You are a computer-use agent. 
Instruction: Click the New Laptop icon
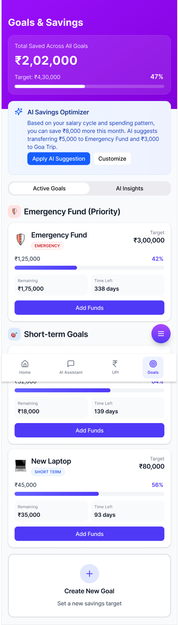tap(20, 466)
